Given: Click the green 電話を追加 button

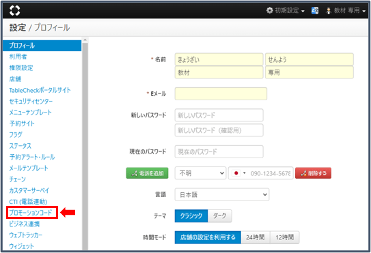Looking at the screenshot, I should (x=147, y=173).
